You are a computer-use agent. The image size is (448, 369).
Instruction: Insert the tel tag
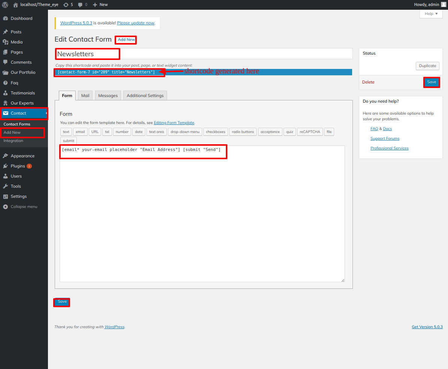107,132
